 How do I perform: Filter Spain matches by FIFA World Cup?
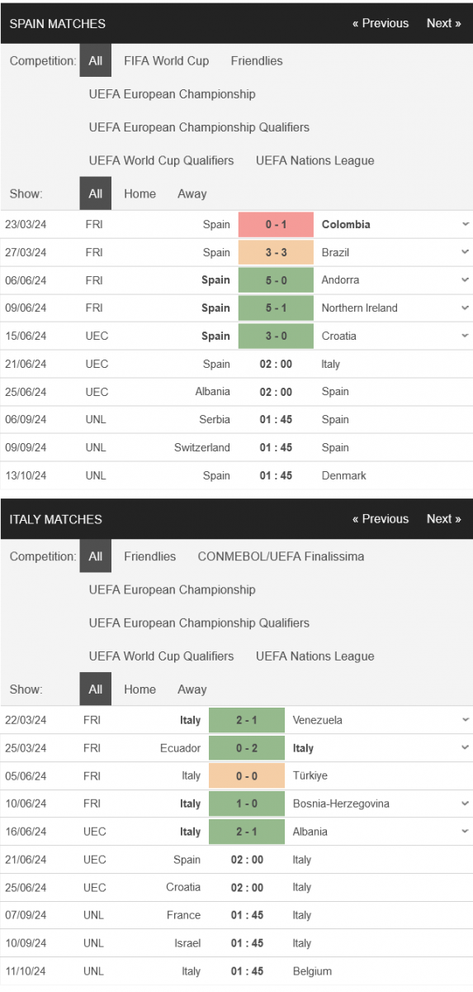(167, 61)
